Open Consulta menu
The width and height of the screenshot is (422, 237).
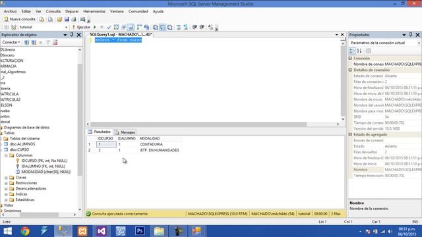click(x=53, y=11)
